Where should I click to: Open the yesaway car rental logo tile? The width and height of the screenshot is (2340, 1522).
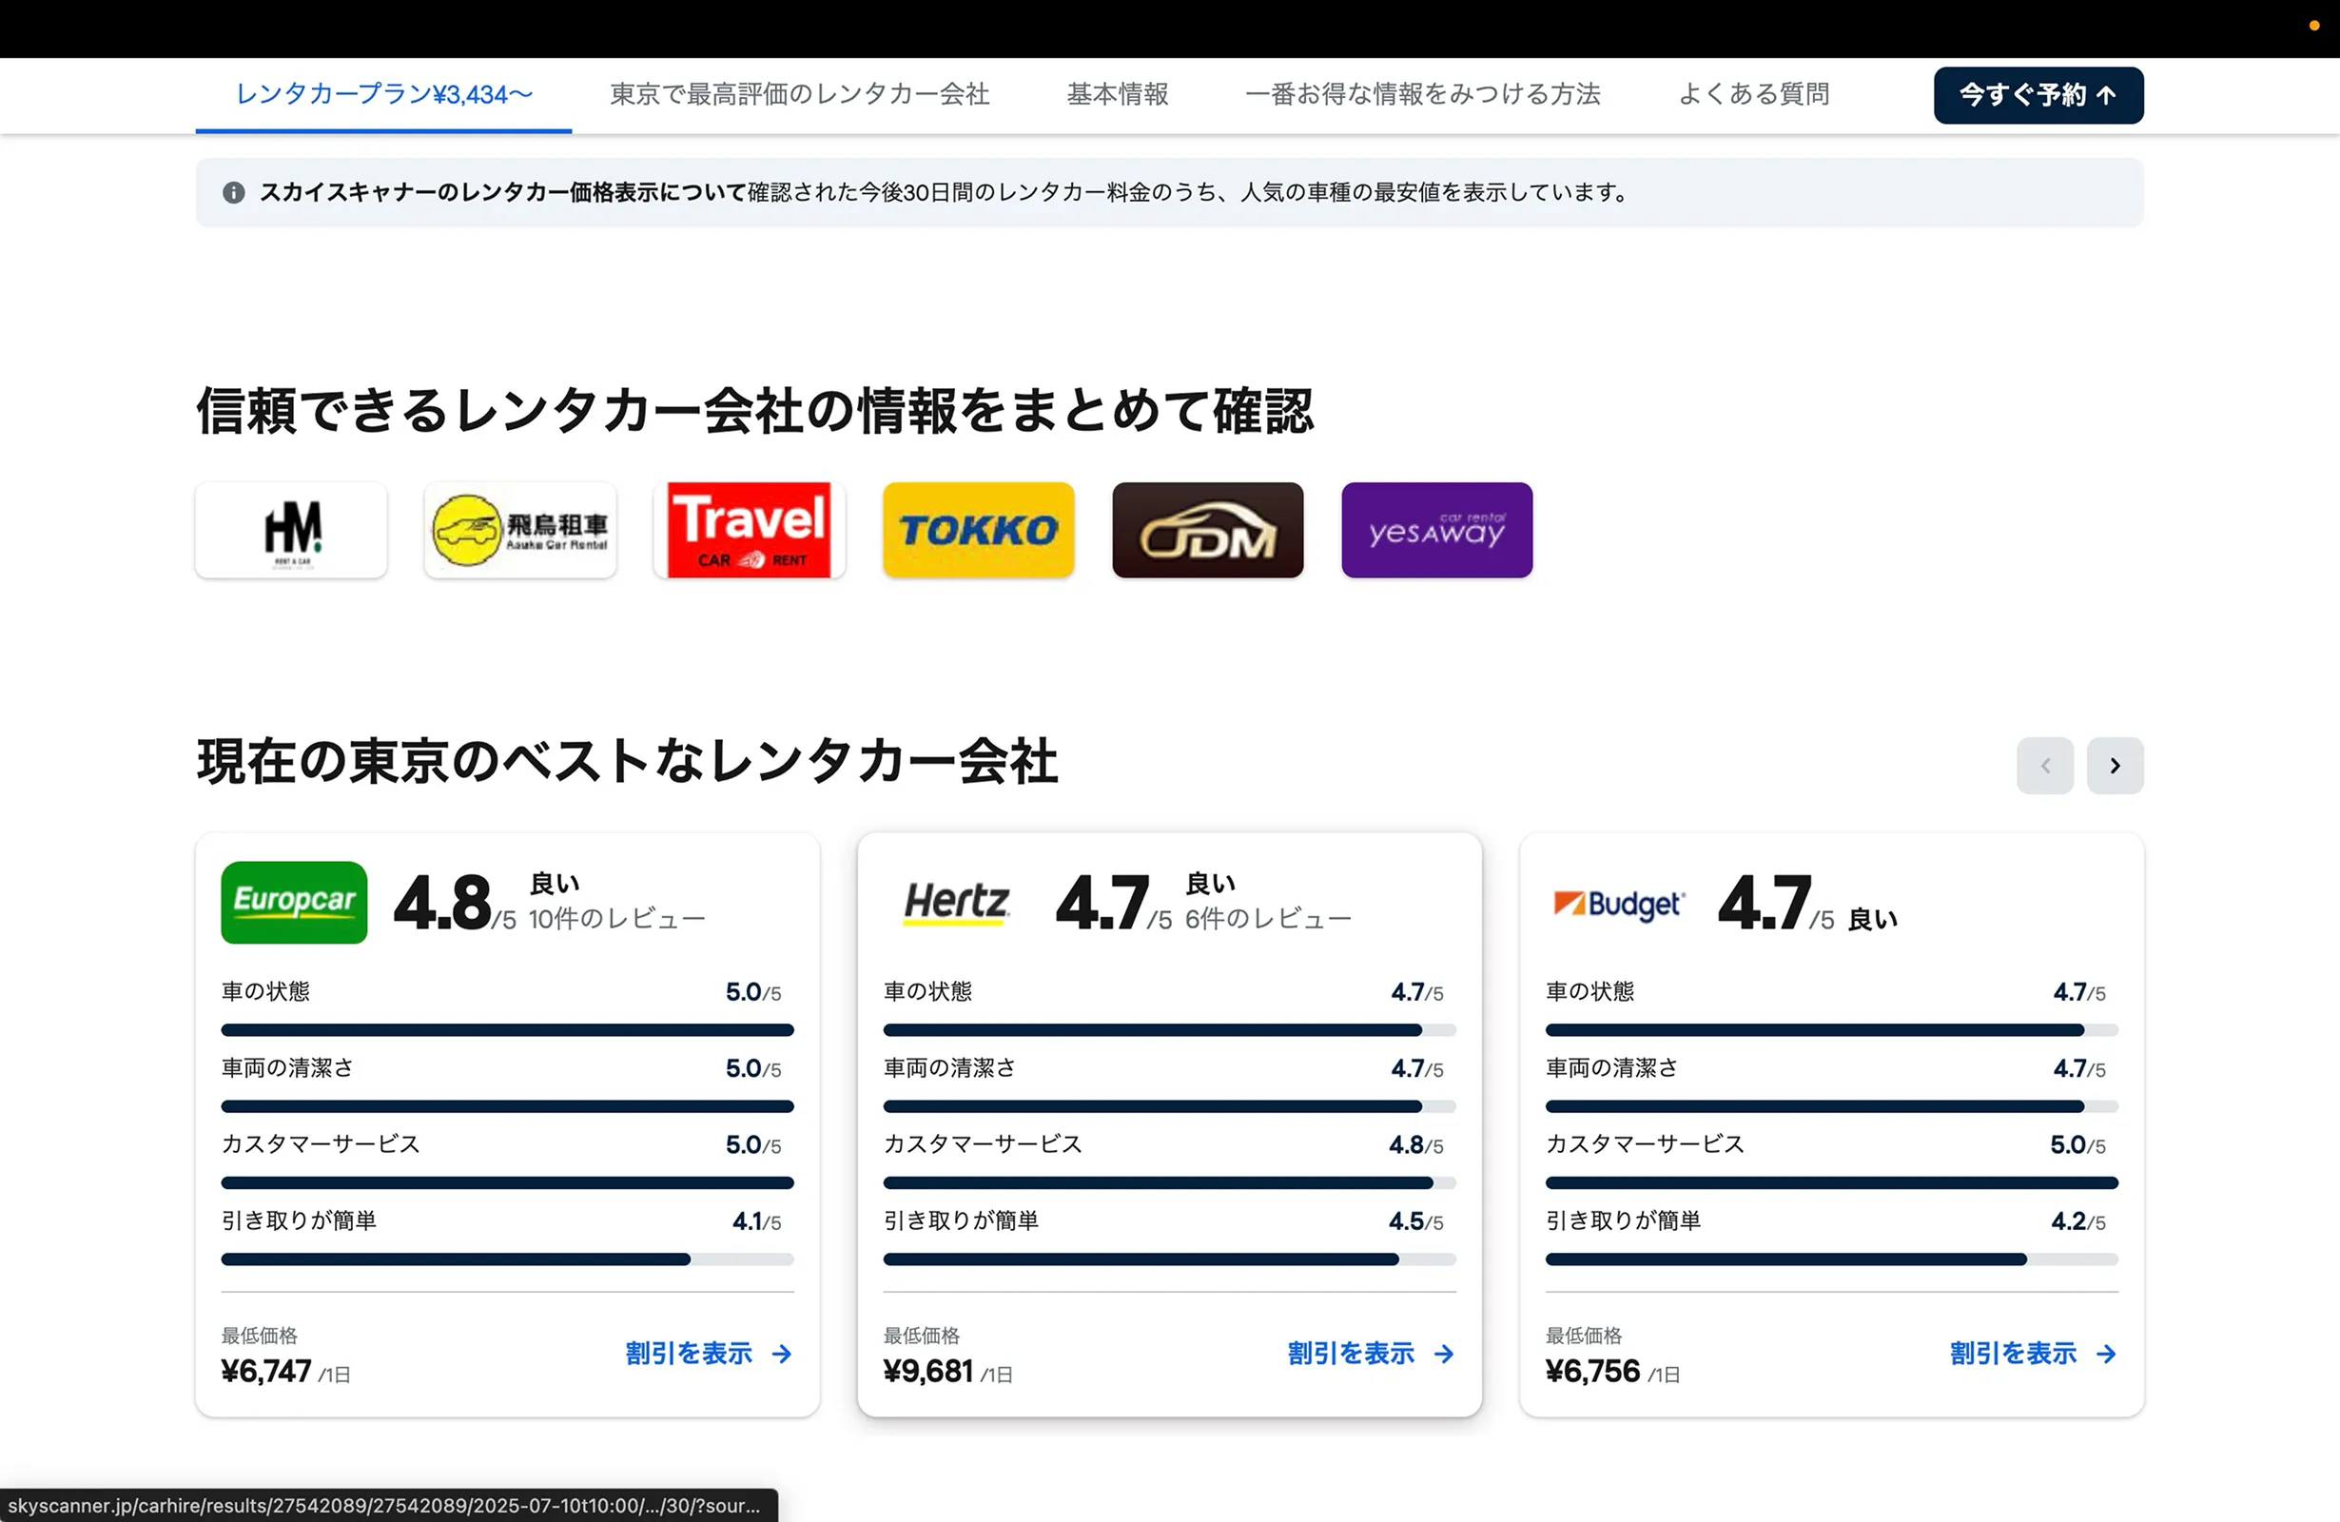coord(1436,530)
